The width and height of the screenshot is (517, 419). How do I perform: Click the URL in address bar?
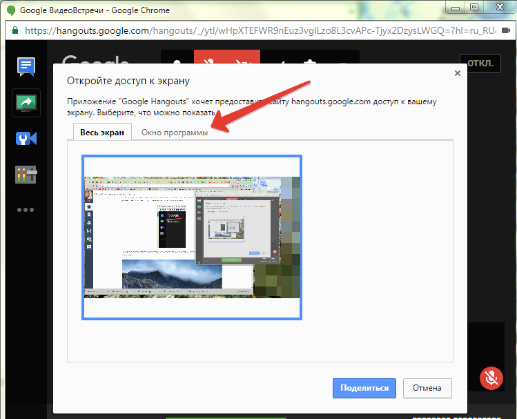coord(260,30)
